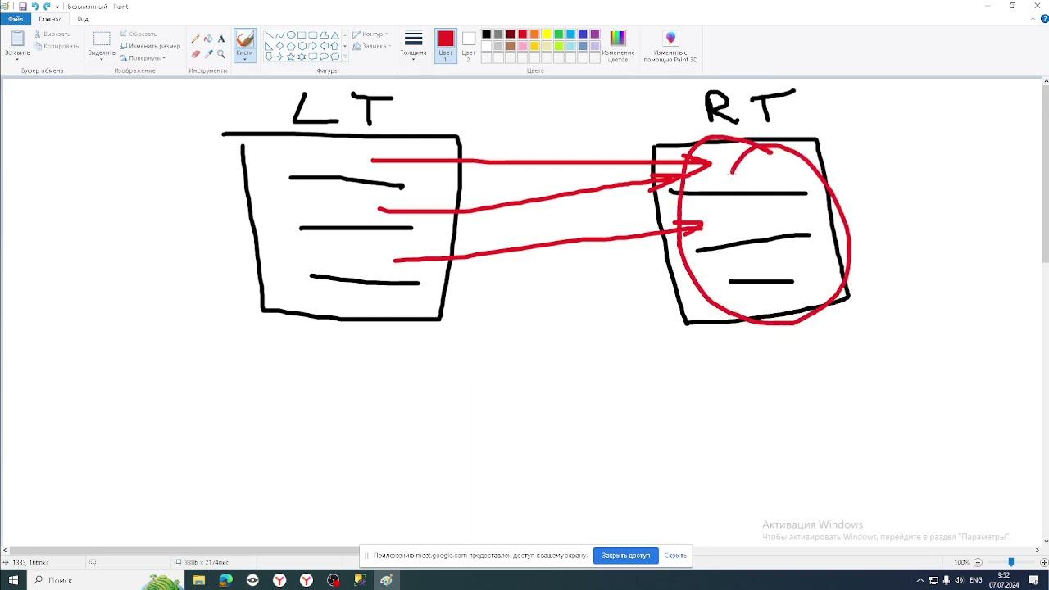Zoom in using the plus button
The height and width of the screenshot is (590, 1049).
(1043, 562)
